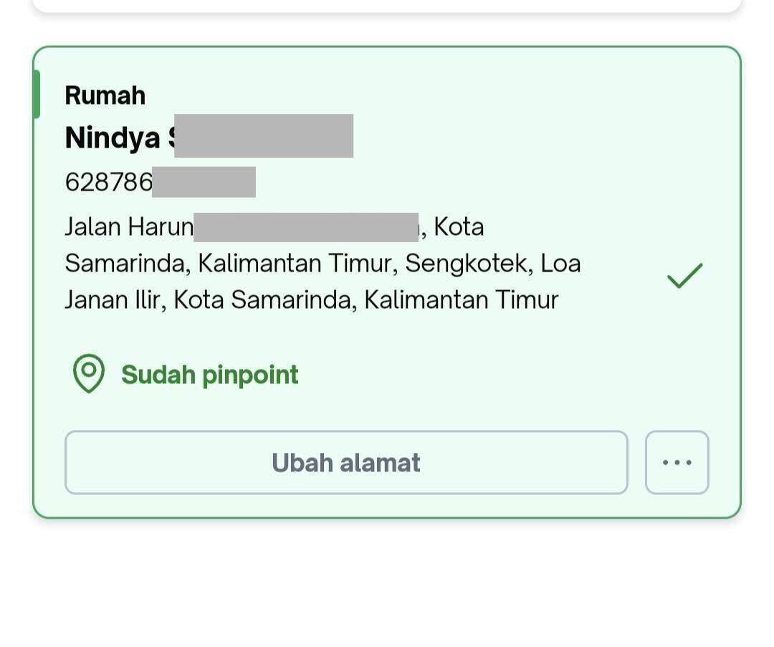Click the Janan Ilir address line
Viewport: 774px width, 647px height.
312,299
